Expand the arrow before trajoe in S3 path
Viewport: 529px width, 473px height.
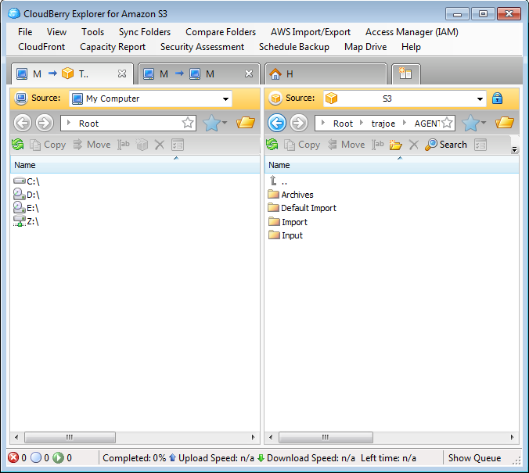(362, 123)
